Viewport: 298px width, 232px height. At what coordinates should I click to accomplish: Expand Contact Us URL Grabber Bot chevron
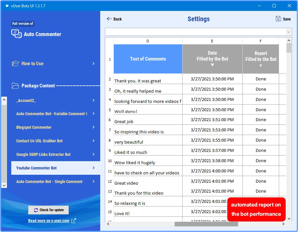pyautogui.click(x=94, y=141)
